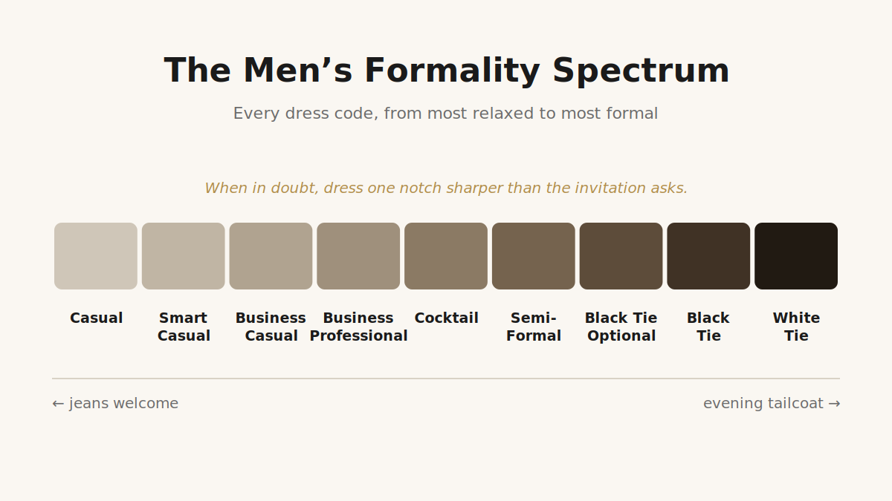Image resolution: width=892 pixels, height=501 pixels.
Task: Select the Business Casual label
Action: point(271,327)
